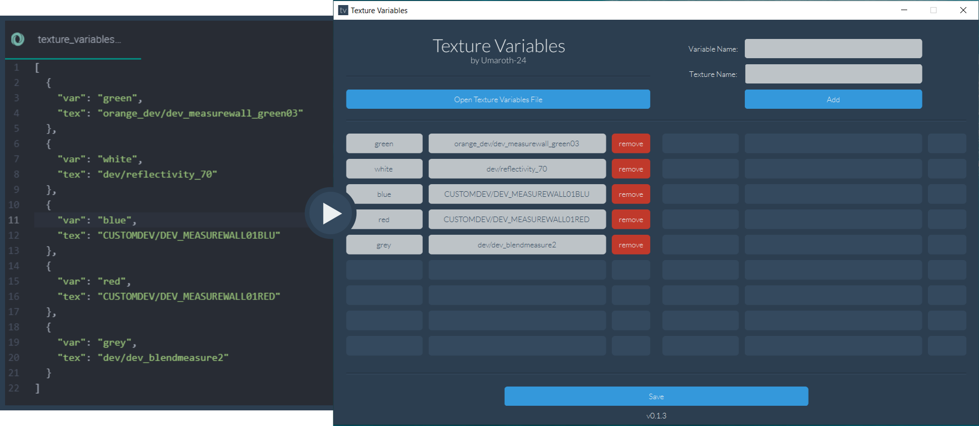The height and width of the screenshot is (426, 979).
Task: Select the blue variable name field
Action: 384,194
